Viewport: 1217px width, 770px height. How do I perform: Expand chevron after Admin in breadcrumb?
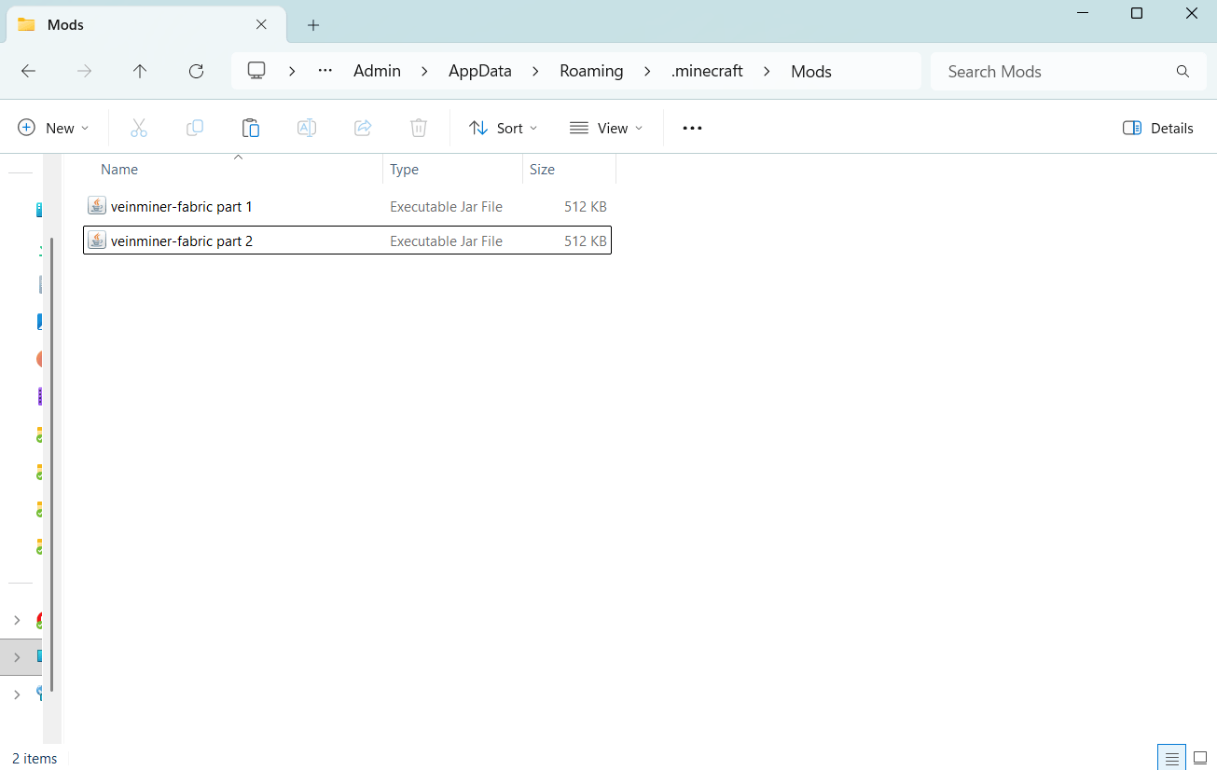click(x=424, y=71)
